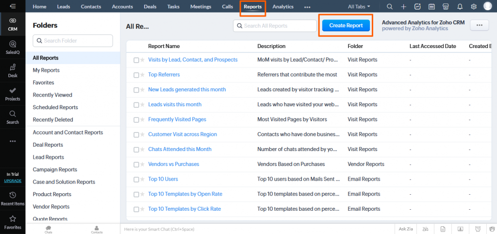497x234 pixels.
Task: Open Favorites in left sidebar
Action: pos(13,222)
